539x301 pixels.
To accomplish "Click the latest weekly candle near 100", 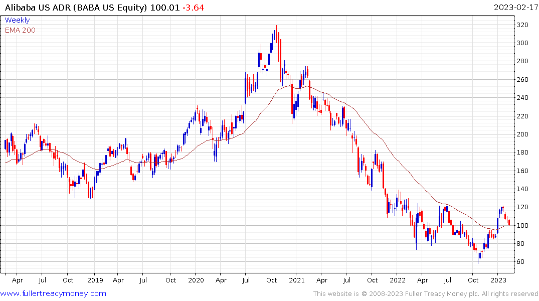I will (509, 223).
